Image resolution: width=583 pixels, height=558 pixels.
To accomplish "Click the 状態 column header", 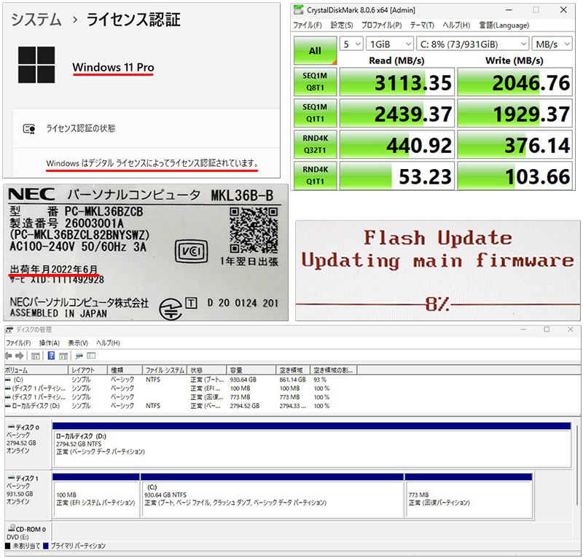I will pyautogui.click(x=207, y=370).
